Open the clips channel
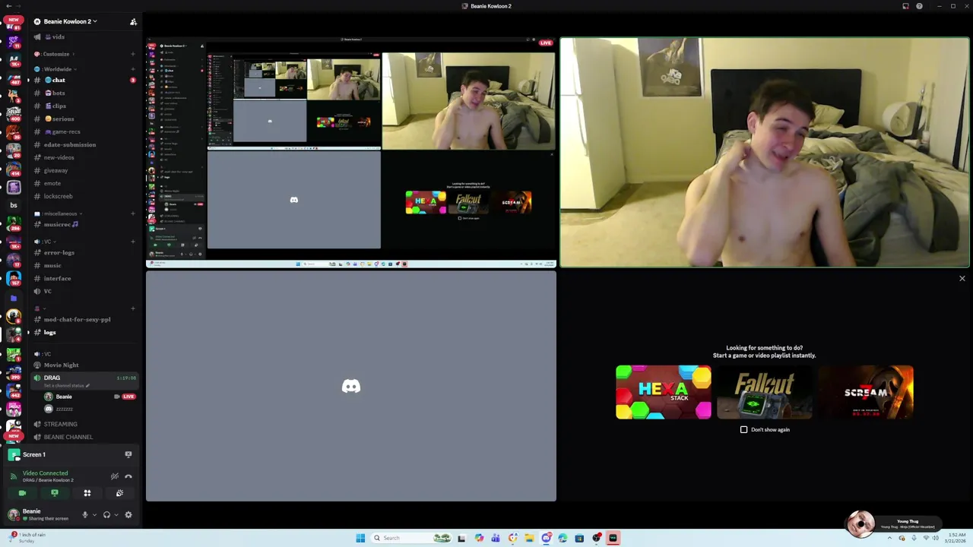The image size is (973, 547). point(84,106)
